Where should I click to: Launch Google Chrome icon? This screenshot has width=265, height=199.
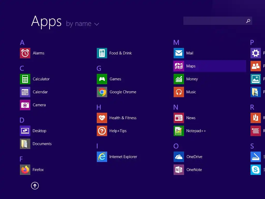pos(102,92)
